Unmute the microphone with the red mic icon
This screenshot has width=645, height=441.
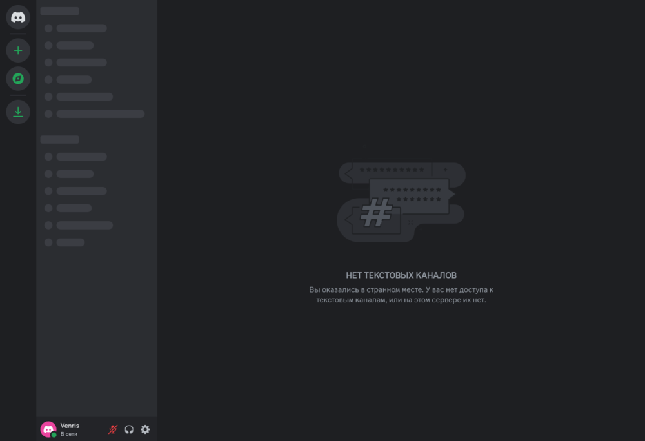112,429
